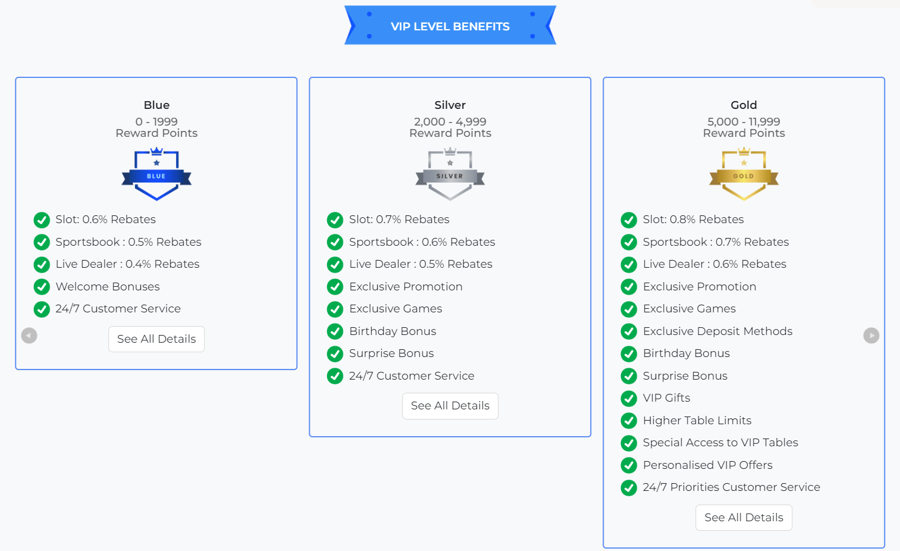Click checkmark next to Exclusive Deposit Methods
The width and height of the screenshot is (900, 551).
pyautogui.click(x=629, y=331)
